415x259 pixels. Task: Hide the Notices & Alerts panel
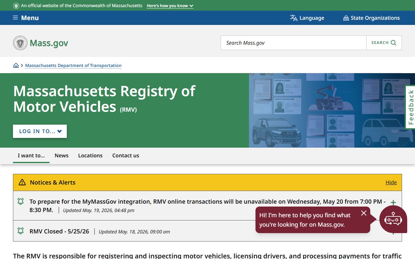coord(391,182)
